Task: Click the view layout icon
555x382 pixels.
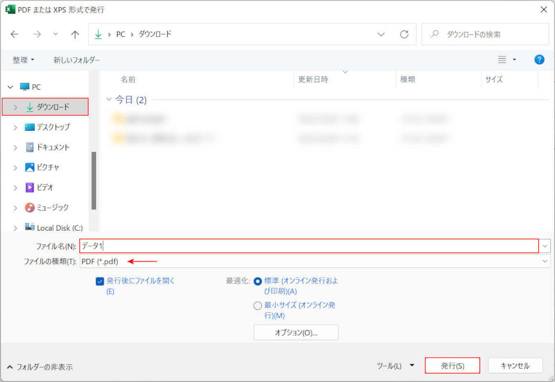Action: (502, 60)
